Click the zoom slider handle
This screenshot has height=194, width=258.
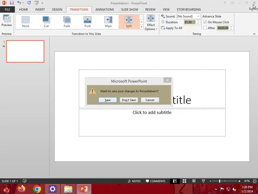pos(219,181)
